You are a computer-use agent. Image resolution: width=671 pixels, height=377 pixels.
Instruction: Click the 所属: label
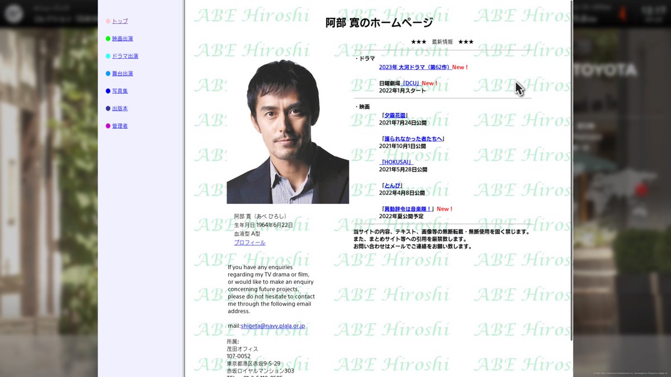coord(233,342)
